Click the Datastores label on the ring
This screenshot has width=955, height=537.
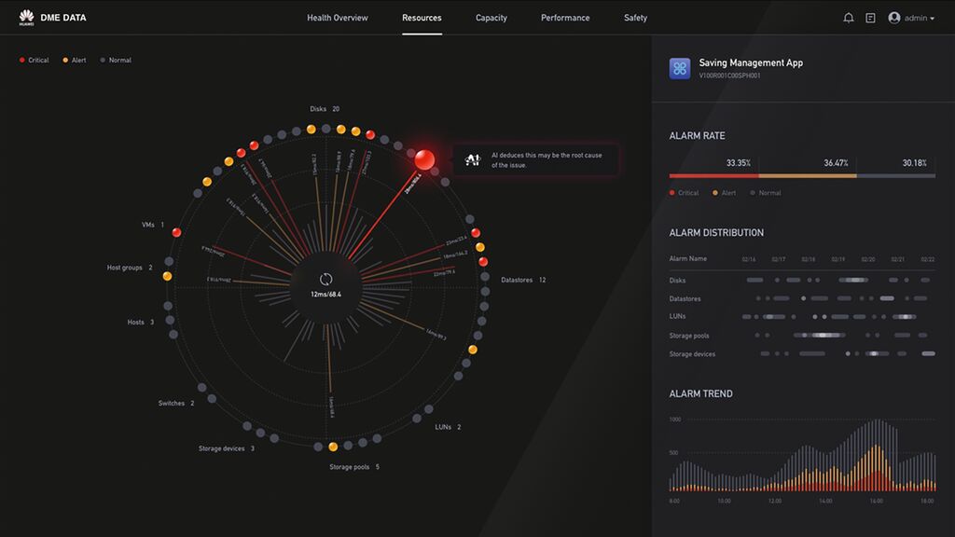(x=522, y=280)
